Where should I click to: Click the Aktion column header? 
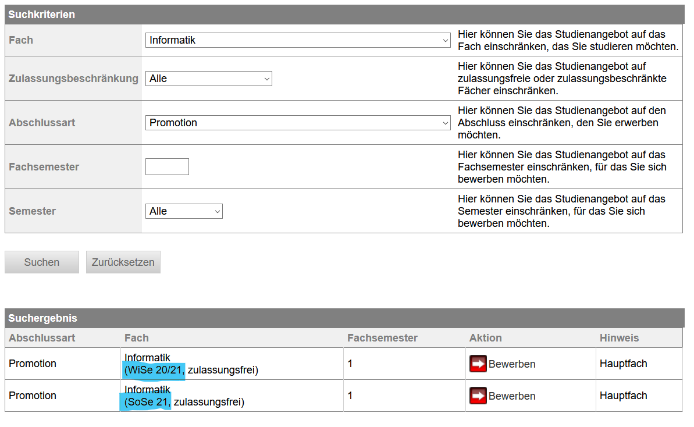486,338
